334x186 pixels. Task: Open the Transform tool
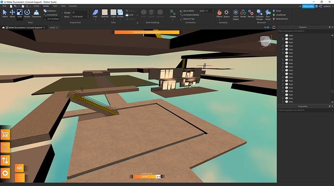(x=36, y=14)
